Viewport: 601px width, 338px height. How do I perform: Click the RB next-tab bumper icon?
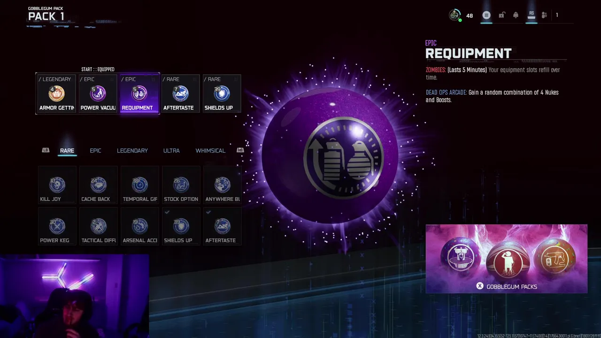[x=240, y=150]
